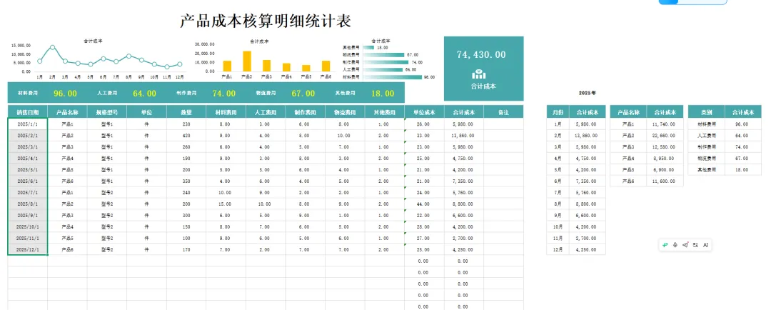Select total cost 2,700.00 in 2025/11/1 row
Viewport: 771px width, 310px height.
464,238
